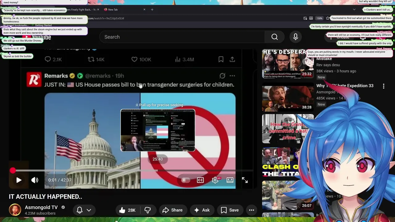
Task: Click the Grok icon on Remarks tweet
Action: tap(222, 76)
